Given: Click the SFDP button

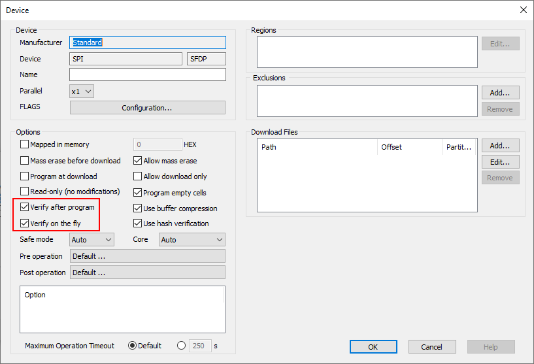Looking at the screenshot, I should [x=206, y=59].
